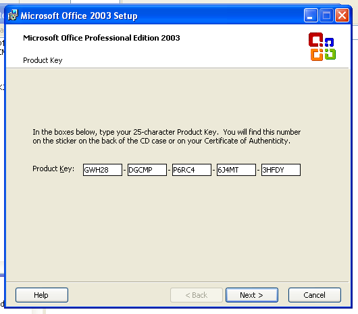358x314 pixels.
Task: Minimize the Office 2003 Setup window
Action: pos(311,16)
